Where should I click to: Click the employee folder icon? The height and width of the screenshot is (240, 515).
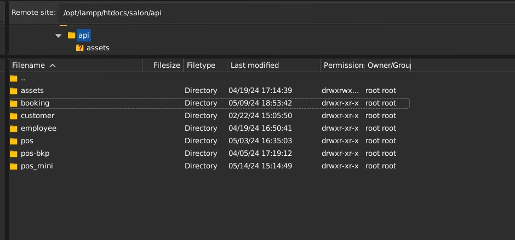click(14, 128)
